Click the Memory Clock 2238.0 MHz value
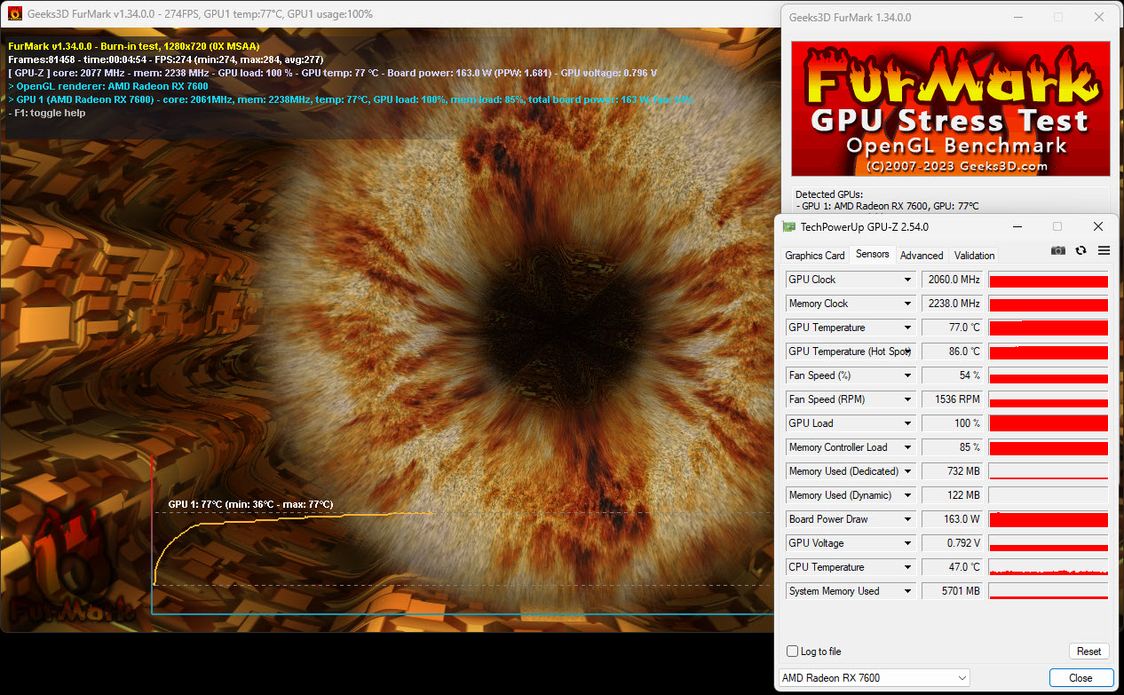The height and width of the screenshot is (695, 1124). point(952,304)
